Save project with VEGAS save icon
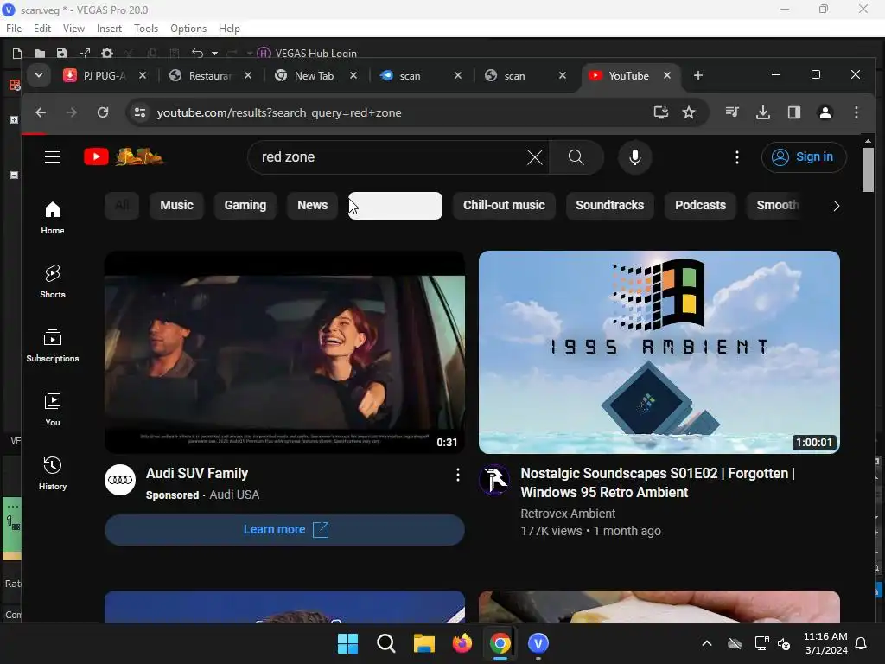 coord(62,53)
